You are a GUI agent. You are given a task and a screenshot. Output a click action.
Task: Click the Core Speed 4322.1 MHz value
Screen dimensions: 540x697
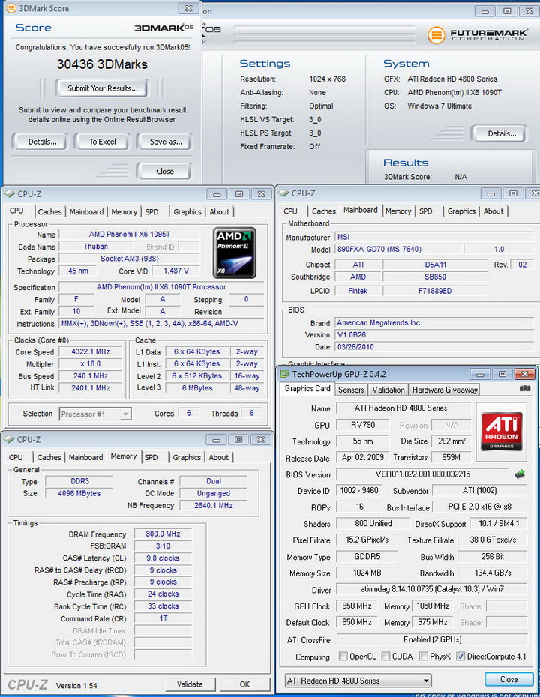pos(90,351)
